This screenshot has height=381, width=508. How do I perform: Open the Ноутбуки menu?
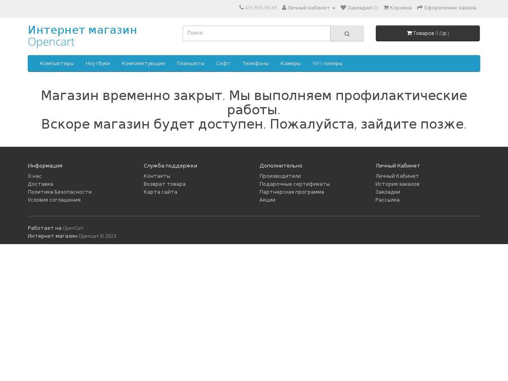coord(97,63)
